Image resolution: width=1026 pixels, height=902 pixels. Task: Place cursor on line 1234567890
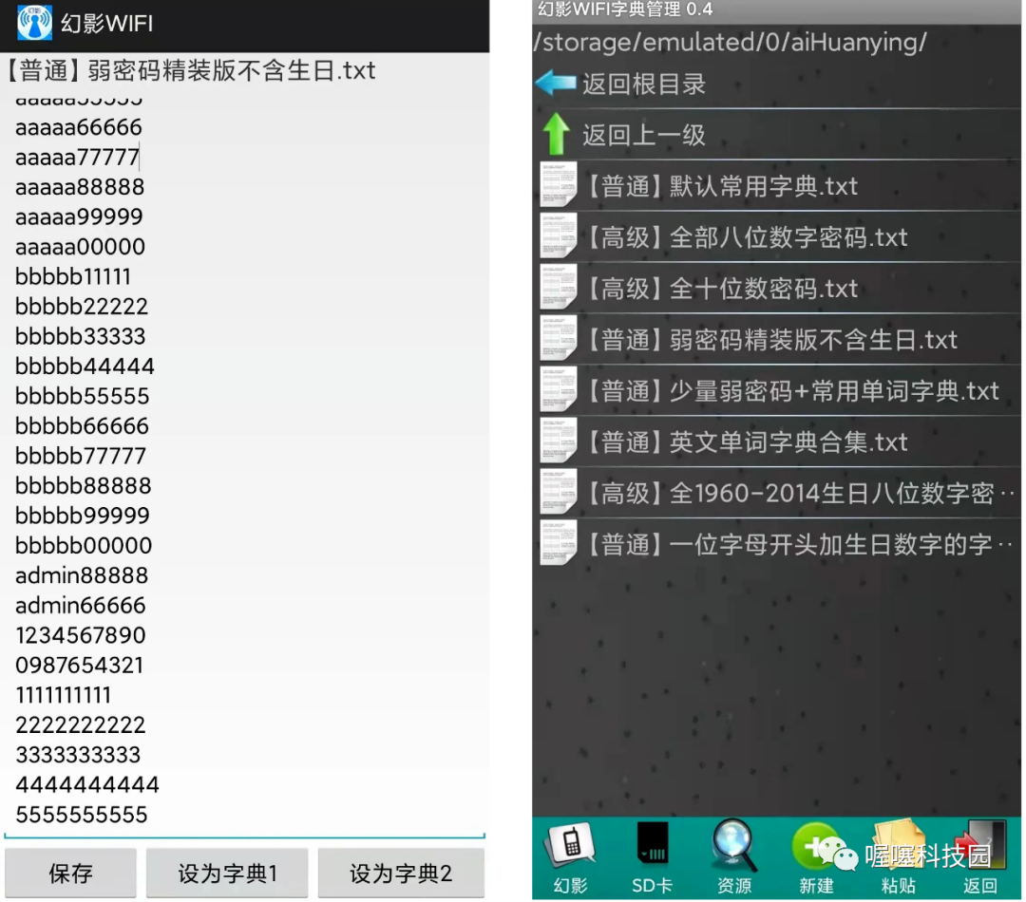point(81,635)
